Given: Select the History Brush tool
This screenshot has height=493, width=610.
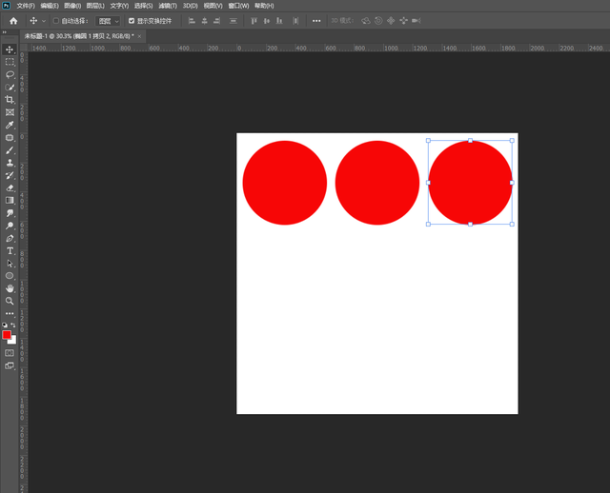Looking at the screenshot, I should 10,175.
